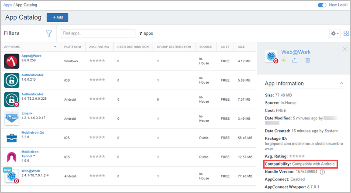This screenshot has height=193, width=351.
Task: Open the MobileIron Go app link
Action: point(33,133)
